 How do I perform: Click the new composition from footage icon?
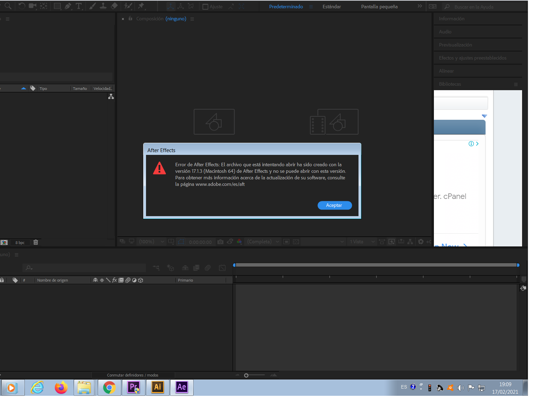(x=334, y=122)
